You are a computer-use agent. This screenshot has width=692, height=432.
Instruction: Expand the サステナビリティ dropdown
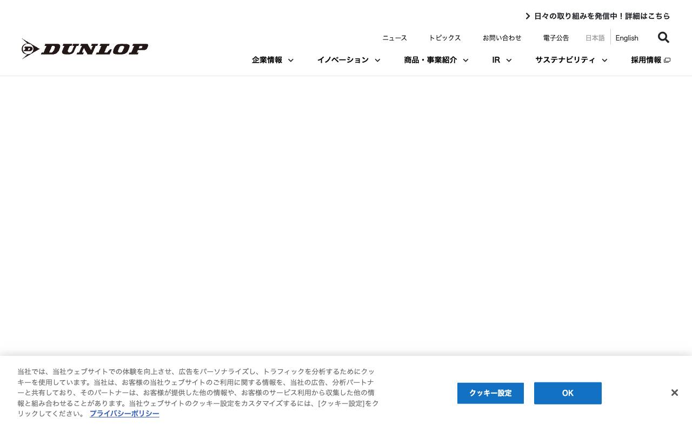pos(571,60)
